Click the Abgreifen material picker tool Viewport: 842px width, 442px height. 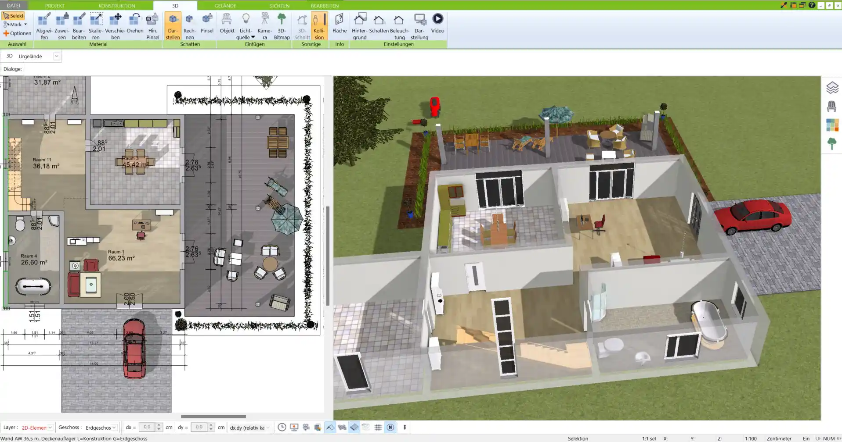click(44, 26)
